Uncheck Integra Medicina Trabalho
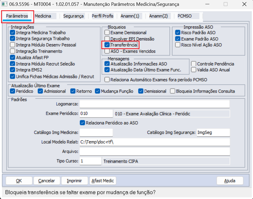Image resolution: width=253 pixels, height=199 pixels. (x=12, y=32)
